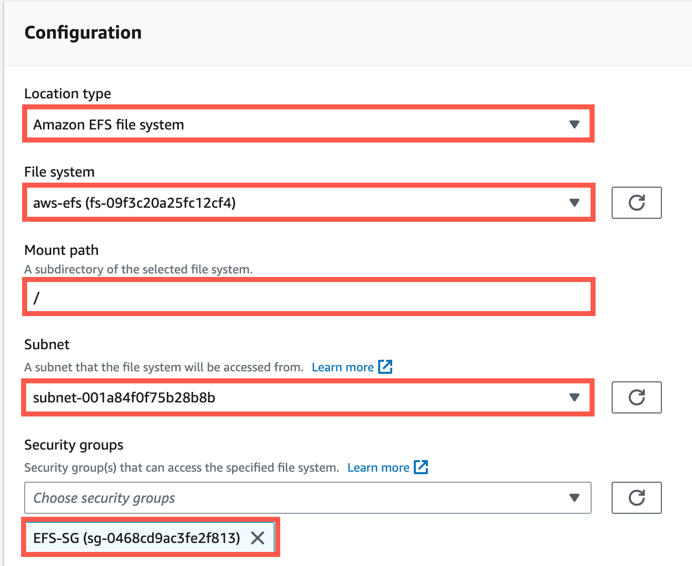Click the dropdown arrow on the Subnet field

574,397
